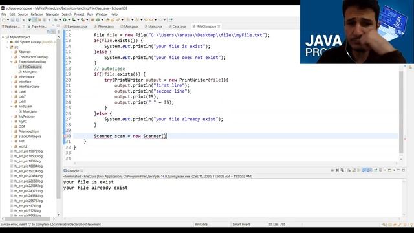Click the Search flashlight toolbar icon
Viewport: 414px width, 233px height.
click(x=118, y=20)
